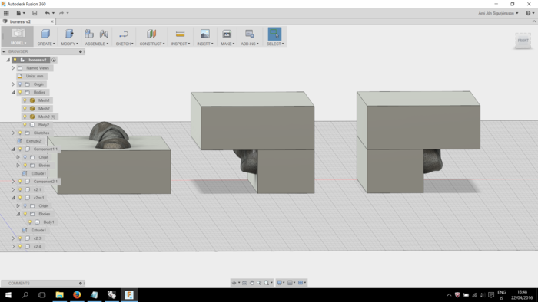Image resolution: width=538 pixels, height=302 pixels.
Task: Open the File menu document icon
Action: click(18, 13)
